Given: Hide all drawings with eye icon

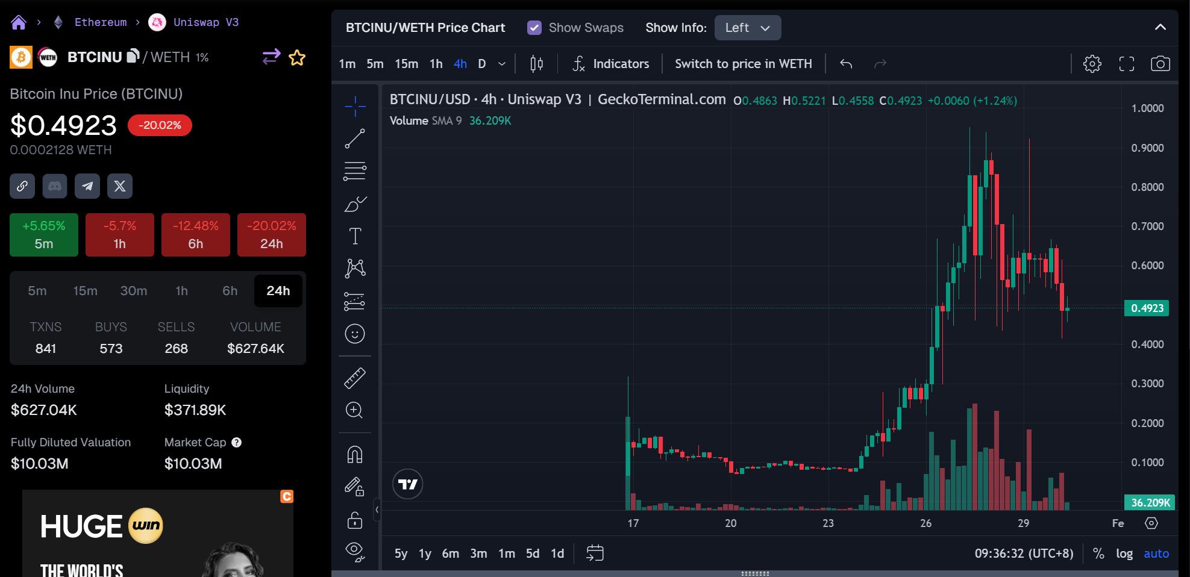Looking at the screenshot, I should click(x=355, y=552).
